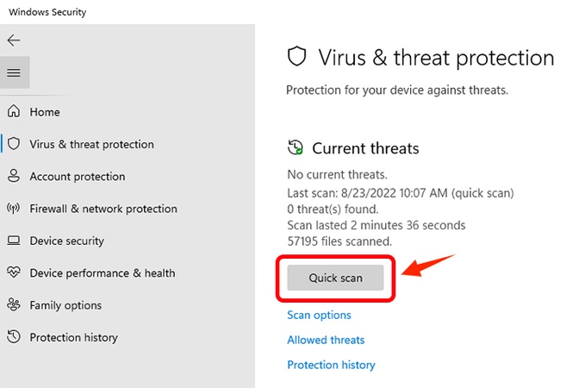Select Firewall & network protection text label
Screen dimensions: 585x388
click(x=103, y=209)
